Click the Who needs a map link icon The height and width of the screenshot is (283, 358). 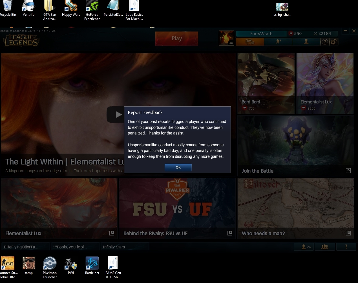point(348,233)
